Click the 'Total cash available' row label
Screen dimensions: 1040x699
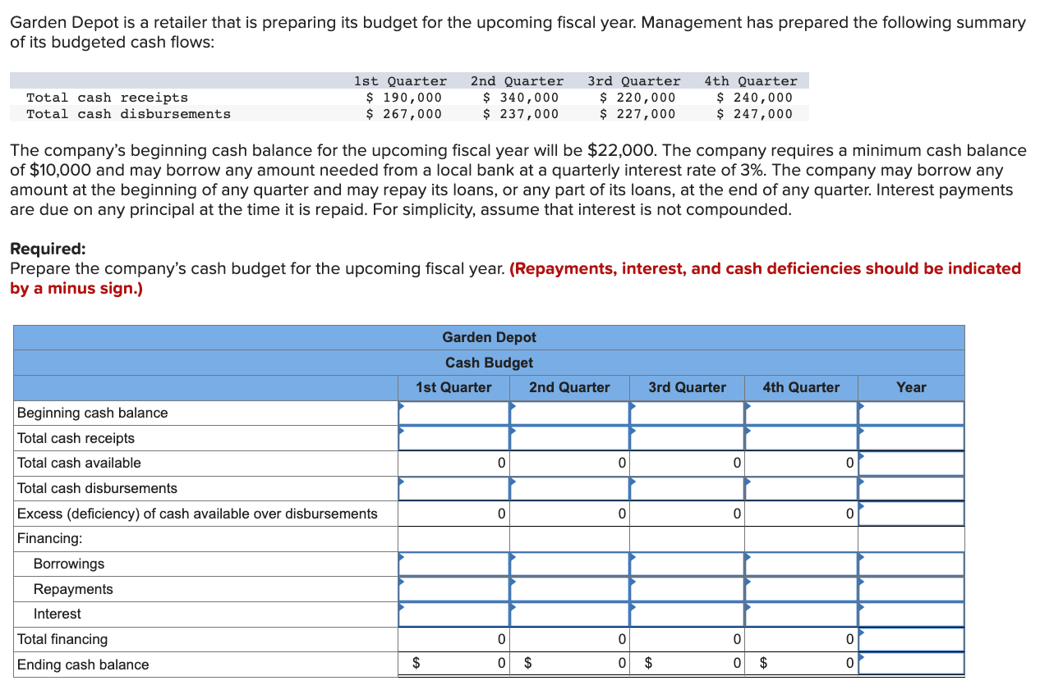point(79,463)
